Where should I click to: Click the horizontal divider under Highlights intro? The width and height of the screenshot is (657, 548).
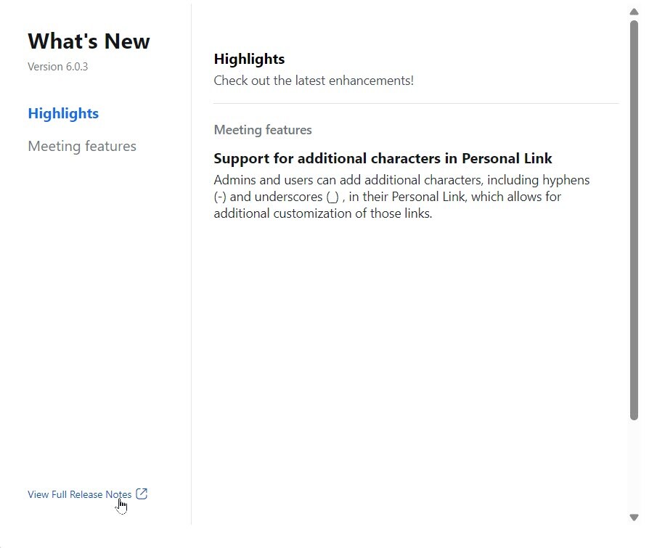pyautogui.click(x=416, y=104)
